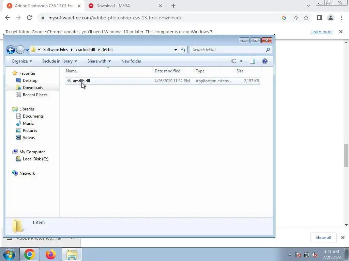This screenshot has height=261, width=349.
Task: Click the share page icon in Chrome
Action: point(295,18)
